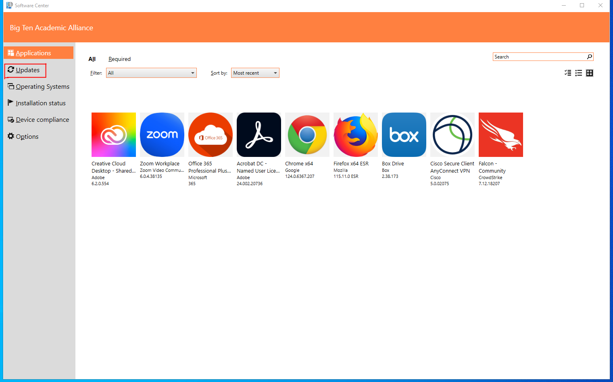Switch to multi-select list view icon
613x382 pixels.
coord(568,73)
